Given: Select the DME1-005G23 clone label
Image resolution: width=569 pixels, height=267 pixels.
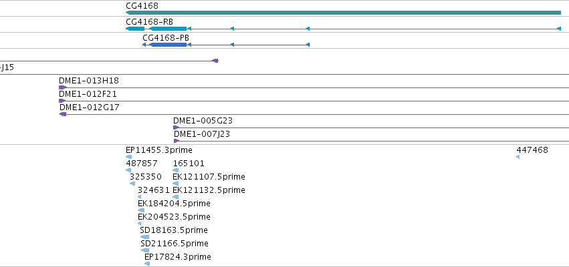Looking at the screenshot, I should click(x=203, y=121).
